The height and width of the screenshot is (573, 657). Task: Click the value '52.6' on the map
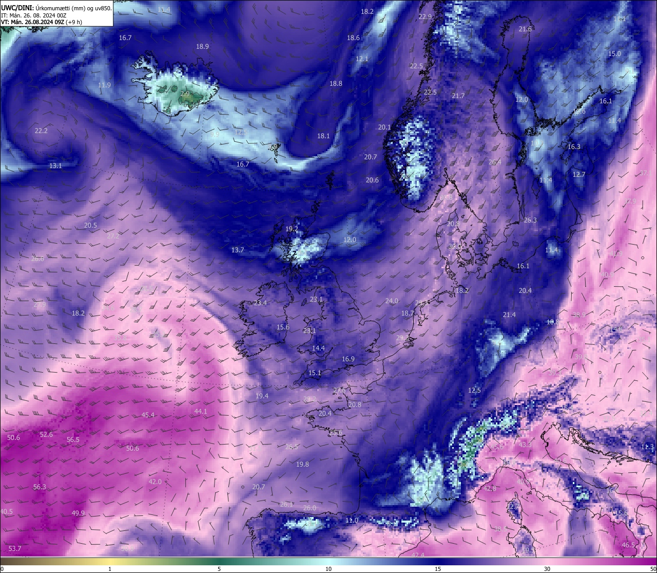pos(46,434)
